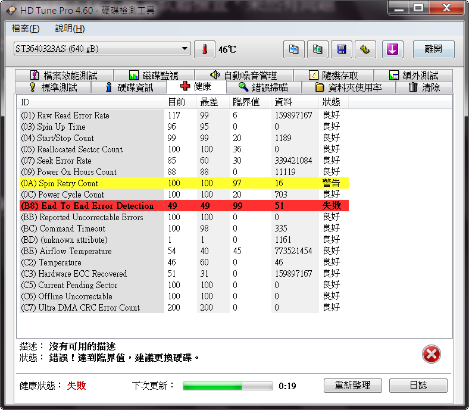Click the purple download arrow icon
Image resolution: width=469 pixels, height=410 pixels.
(x=392, y=49)
